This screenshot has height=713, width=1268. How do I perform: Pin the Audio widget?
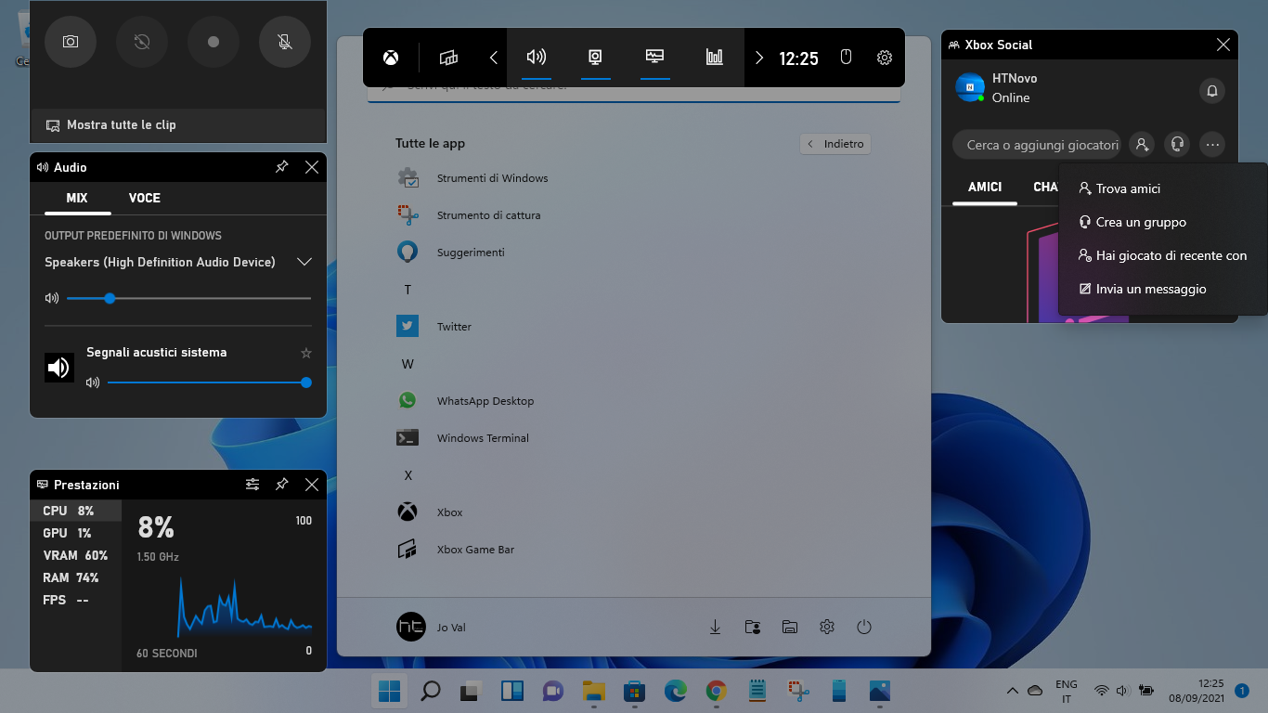tap(282, 167)
